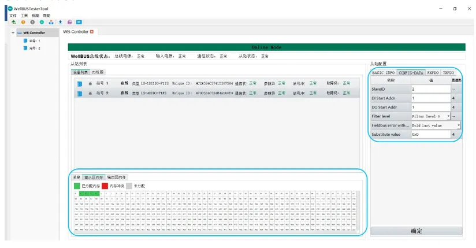Open the Fieldbus error behavior dropdown
The image size is (476, 248).
(459, 125)
